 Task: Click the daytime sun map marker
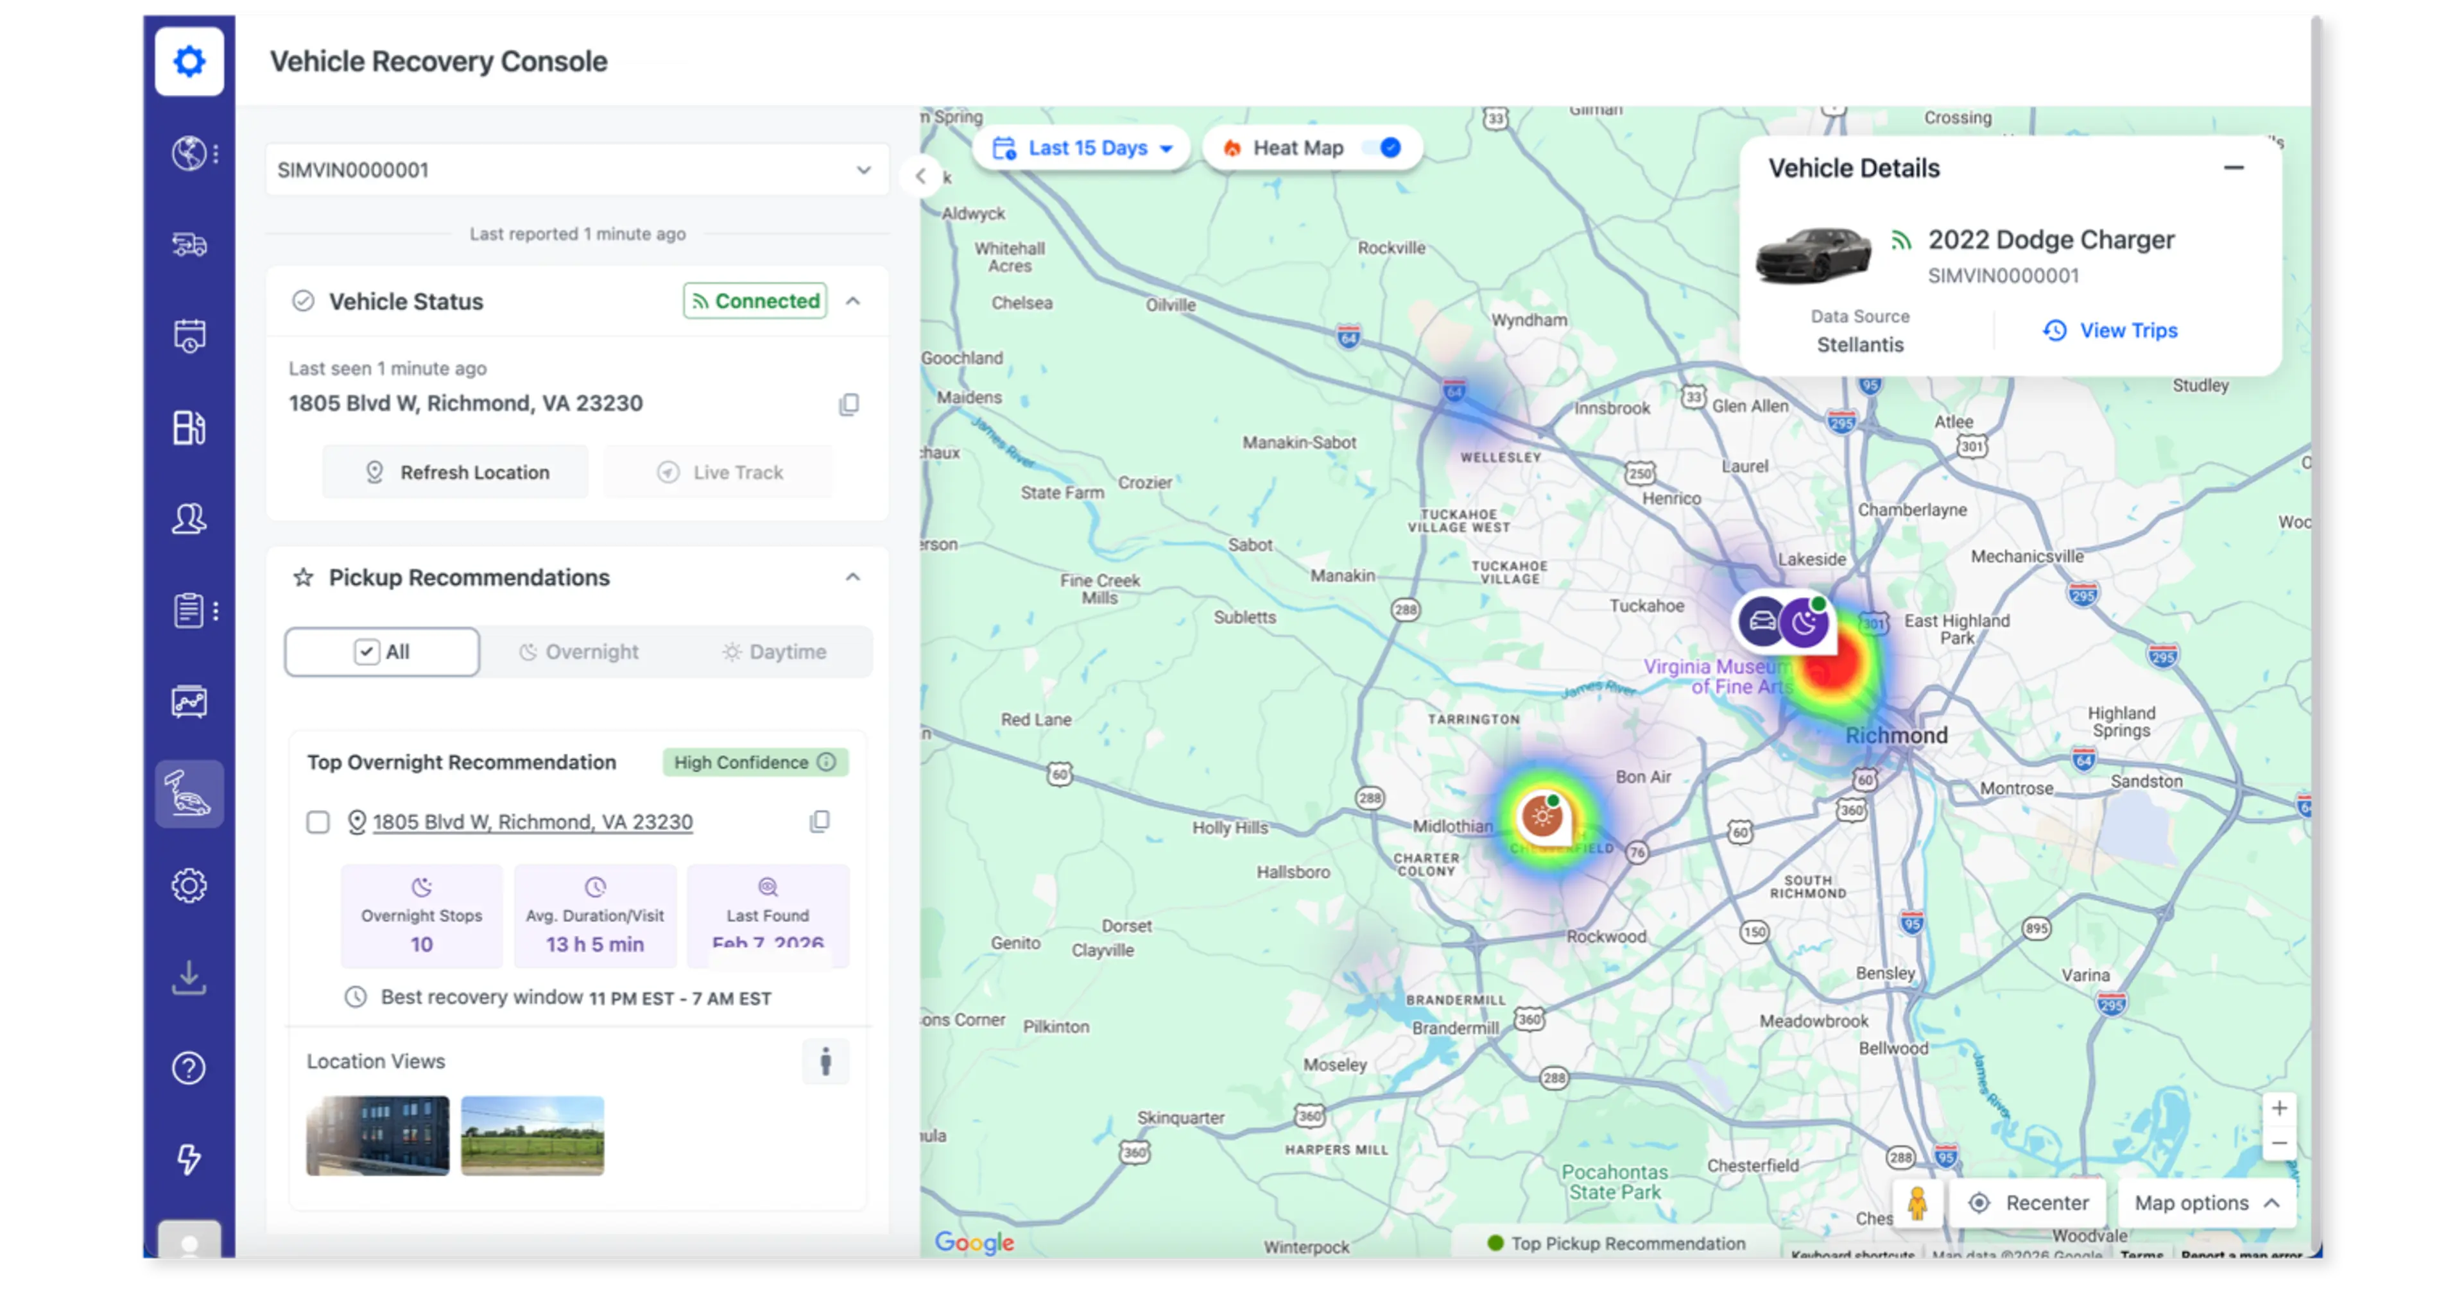point(1542,817)
